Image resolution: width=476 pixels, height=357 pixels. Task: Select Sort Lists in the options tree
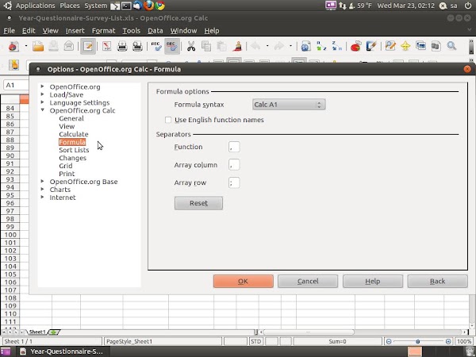tap(74, 150)
